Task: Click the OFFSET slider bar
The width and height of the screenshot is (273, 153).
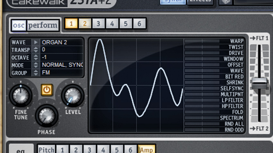Action: [202, 65]
